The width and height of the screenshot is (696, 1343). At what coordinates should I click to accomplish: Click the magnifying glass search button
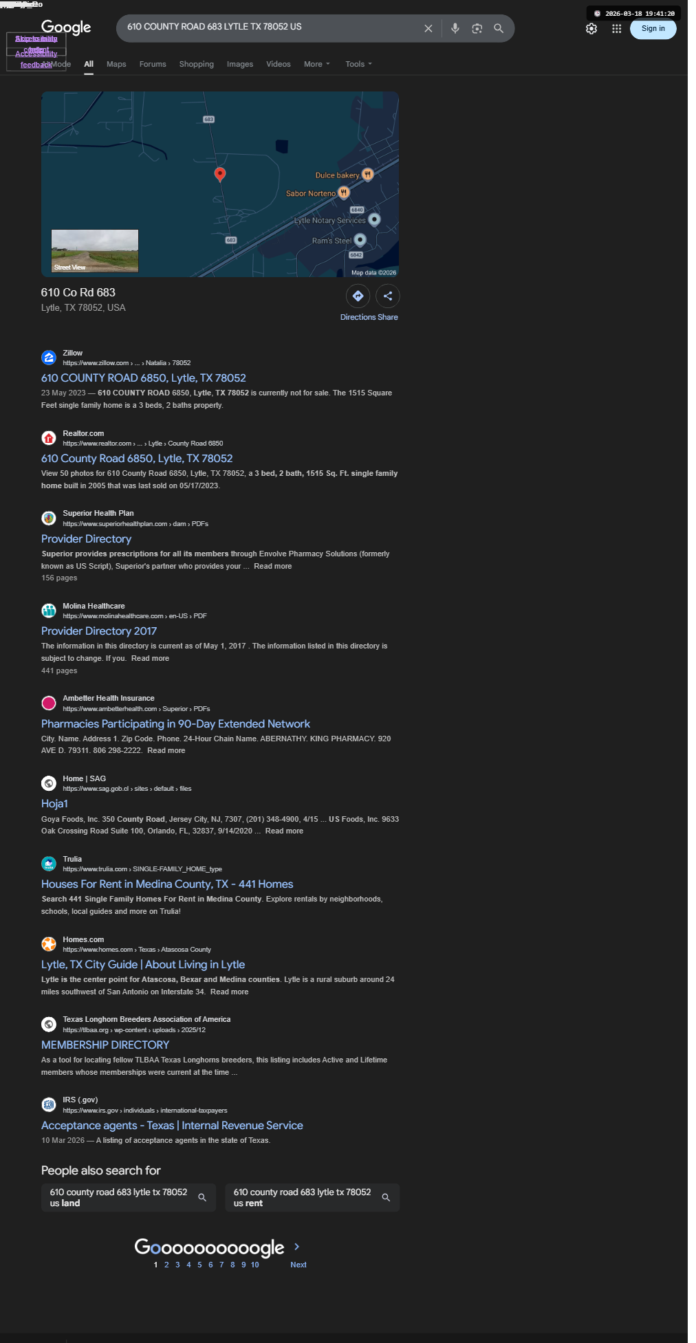click(x=499, y=28)
